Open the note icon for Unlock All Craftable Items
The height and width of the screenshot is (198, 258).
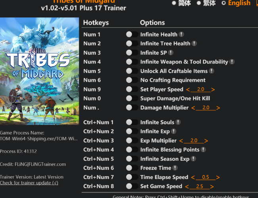[212, 71]
